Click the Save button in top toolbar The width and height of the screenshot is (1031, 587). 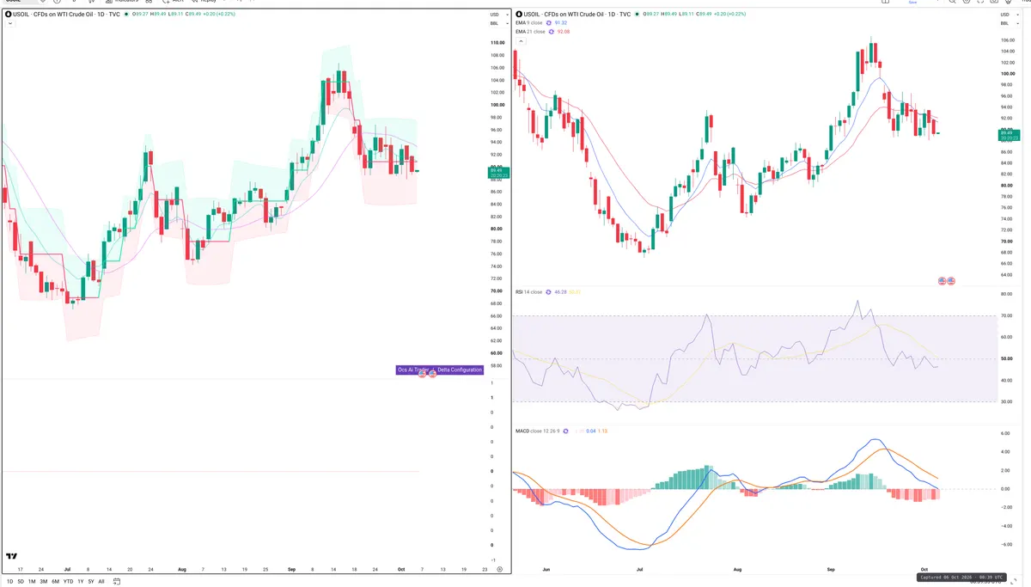point(912,3)
